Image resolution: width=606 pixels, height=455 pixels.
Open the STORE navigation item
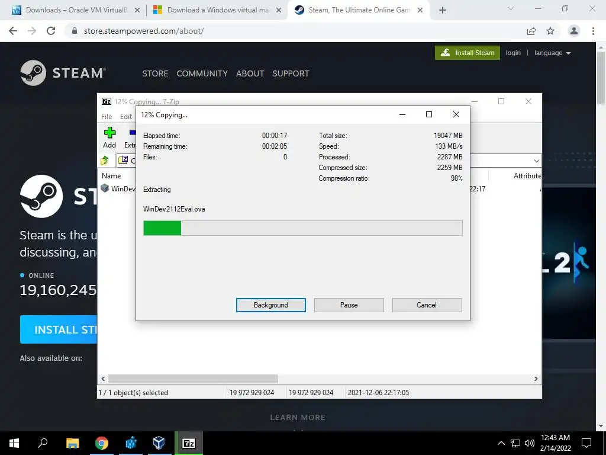[155, 73]
